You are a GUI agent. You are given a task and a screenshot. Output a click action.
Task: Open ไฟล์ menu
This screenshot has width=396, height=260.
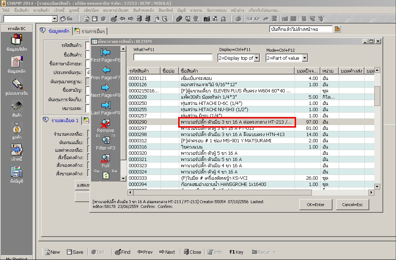(x=6, y=10)
